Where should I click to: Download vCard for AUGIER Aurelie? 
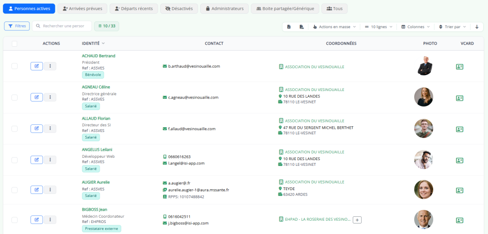[460, 190]
